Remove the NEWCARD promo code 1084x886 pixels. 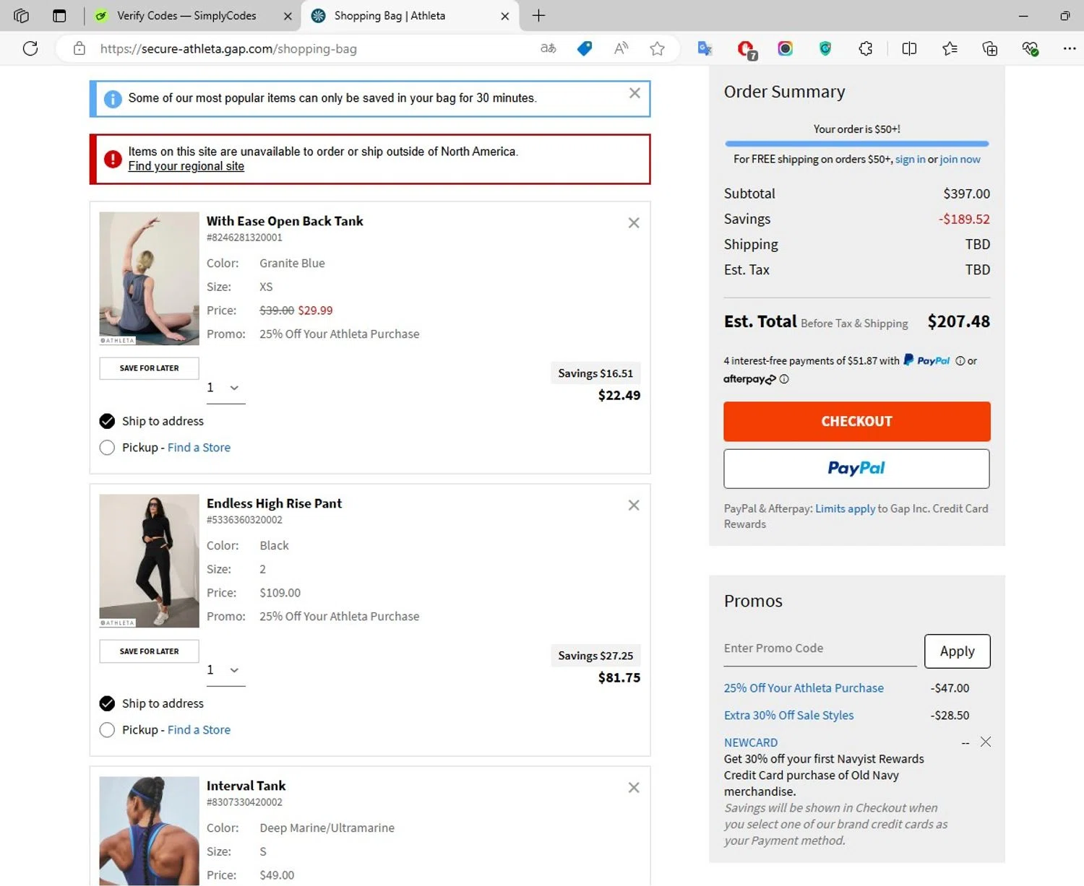[986, 742]
